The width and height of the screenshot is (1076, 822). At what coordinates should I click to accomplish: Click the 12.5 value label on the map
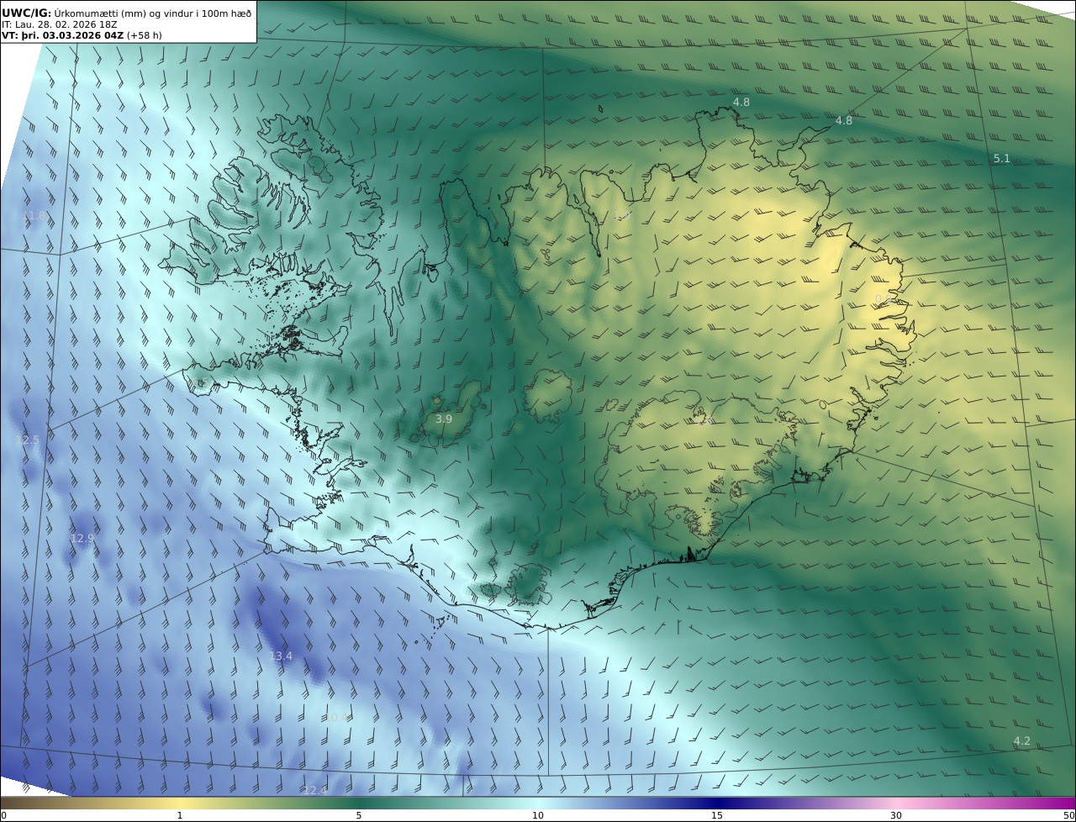(28, 440)
